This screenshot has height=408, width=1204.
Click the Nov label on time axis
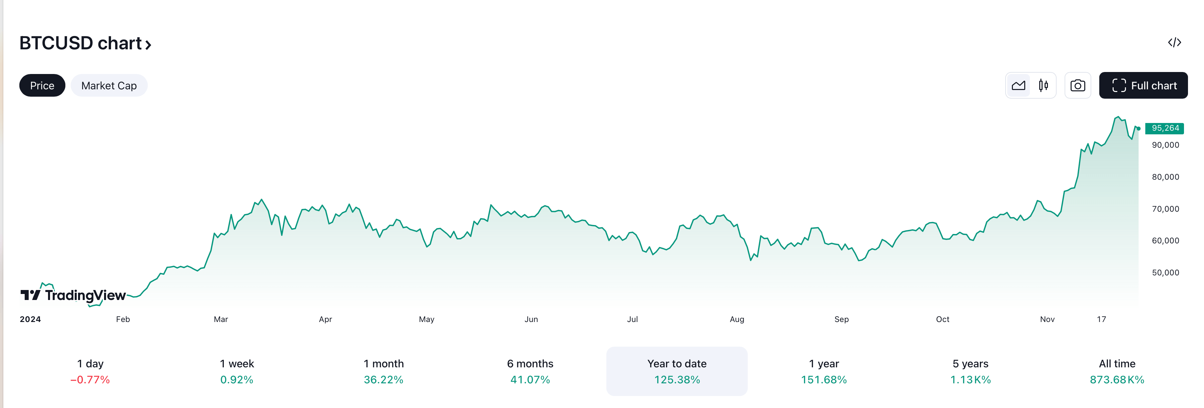click(x=1047, y=319)
